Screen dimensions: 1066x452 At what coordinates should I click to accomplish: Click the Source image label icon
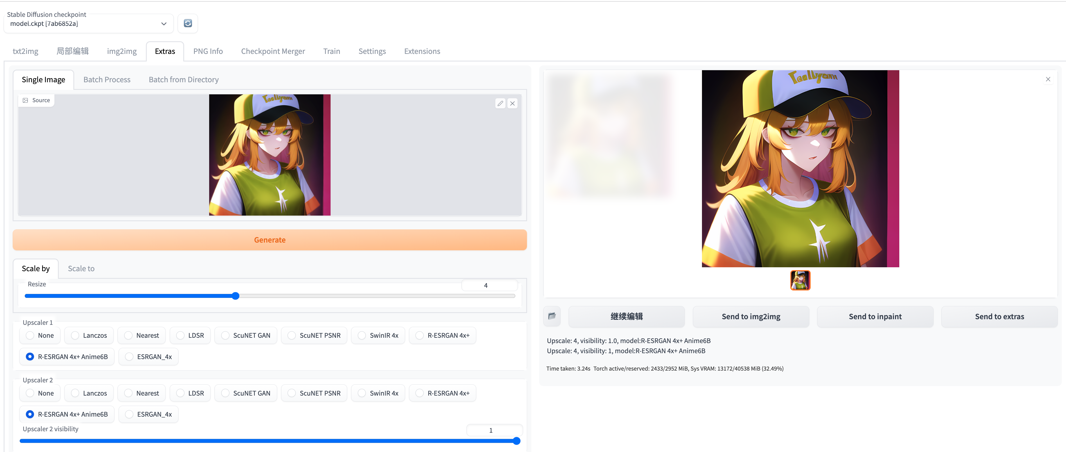point(26,101)
